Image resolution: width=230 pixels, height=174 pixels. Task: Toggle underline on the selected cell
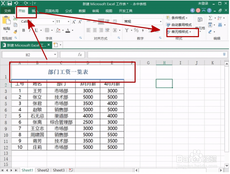[36, 30]
